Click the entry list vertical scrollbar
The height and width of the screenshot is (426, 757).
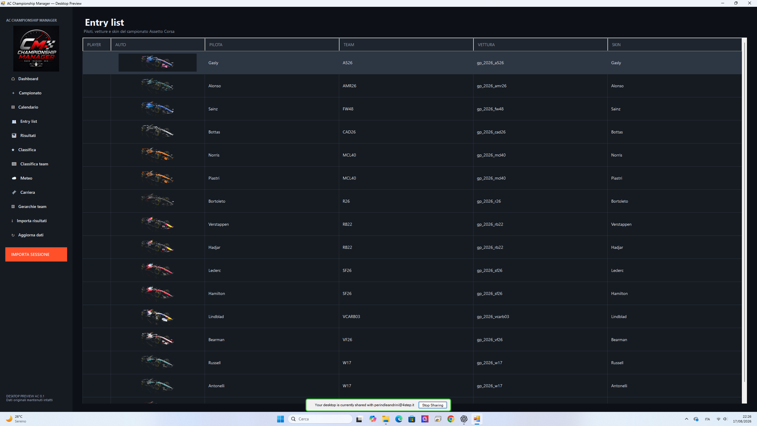(x=744, y=212)
